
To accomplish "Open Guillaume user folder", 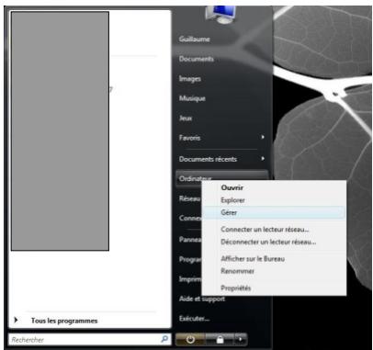I will (195, 39).
